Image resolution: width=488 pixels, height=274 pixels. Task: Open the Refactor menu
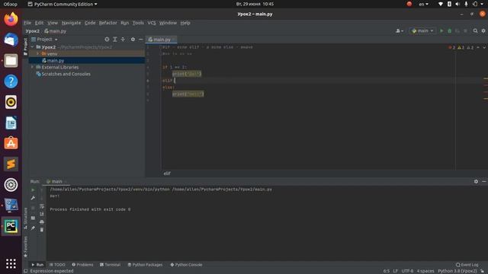tap(108, 23)
